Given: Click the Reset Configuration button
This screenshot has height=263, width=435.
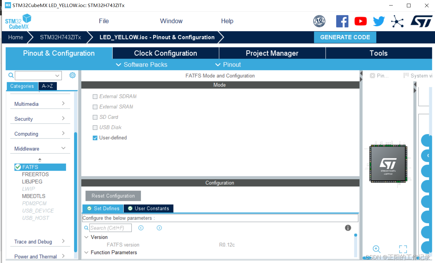Looking at the screenshot, I should coord(113,196).
